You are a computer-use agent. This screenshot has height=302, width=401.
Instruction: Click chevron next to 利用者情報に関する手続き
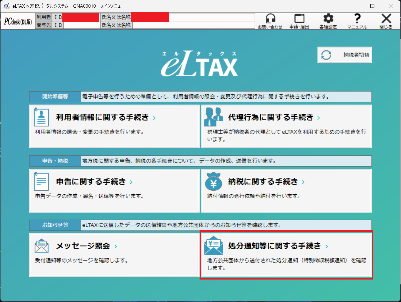click(x=154, y=118)
